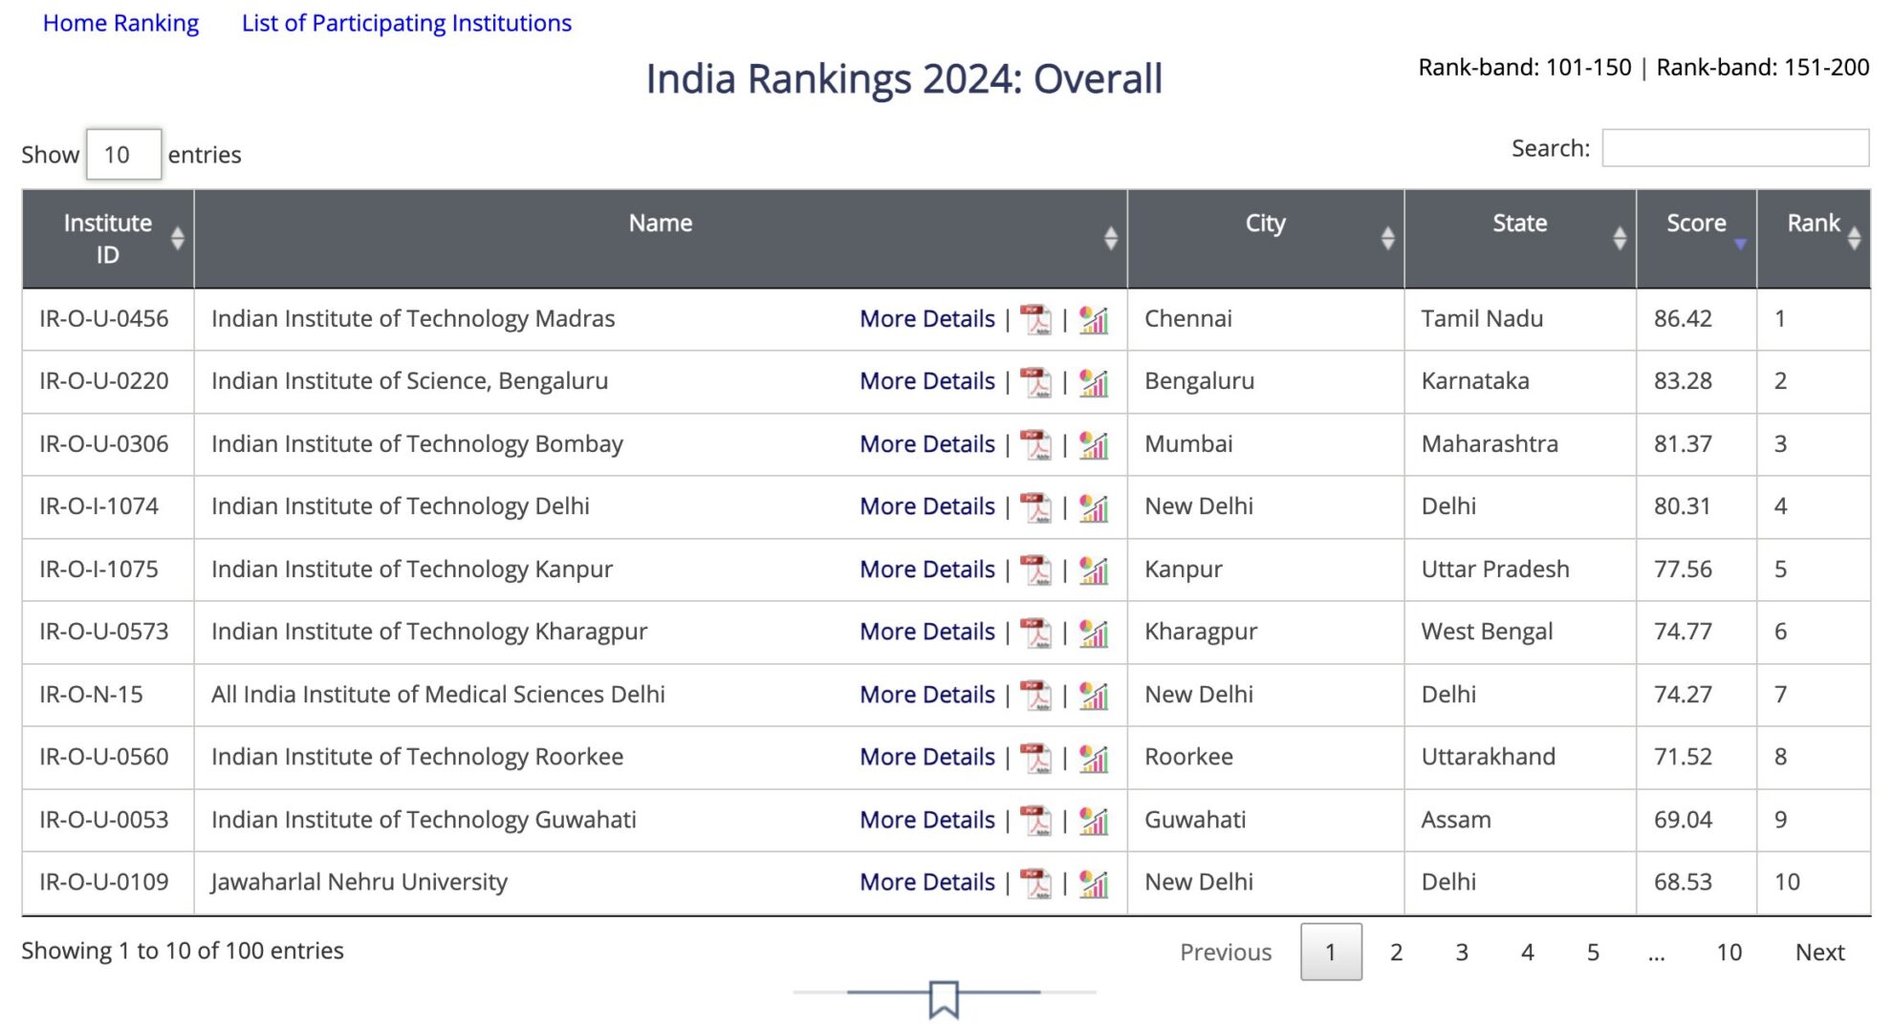Click the bookmark icon below the table
The image size is (1893, 1030).
(944, 999)
